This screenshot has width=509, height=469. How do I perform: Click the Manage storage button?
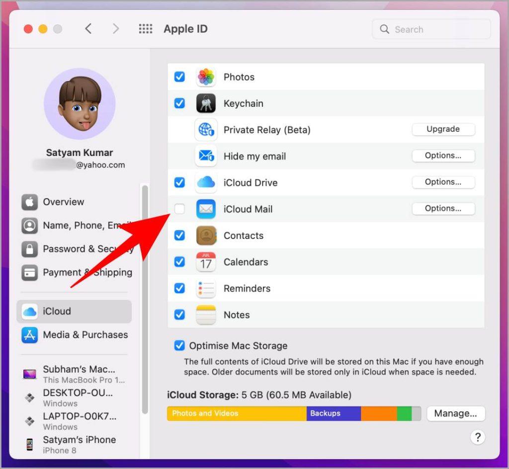pos(456,413)
